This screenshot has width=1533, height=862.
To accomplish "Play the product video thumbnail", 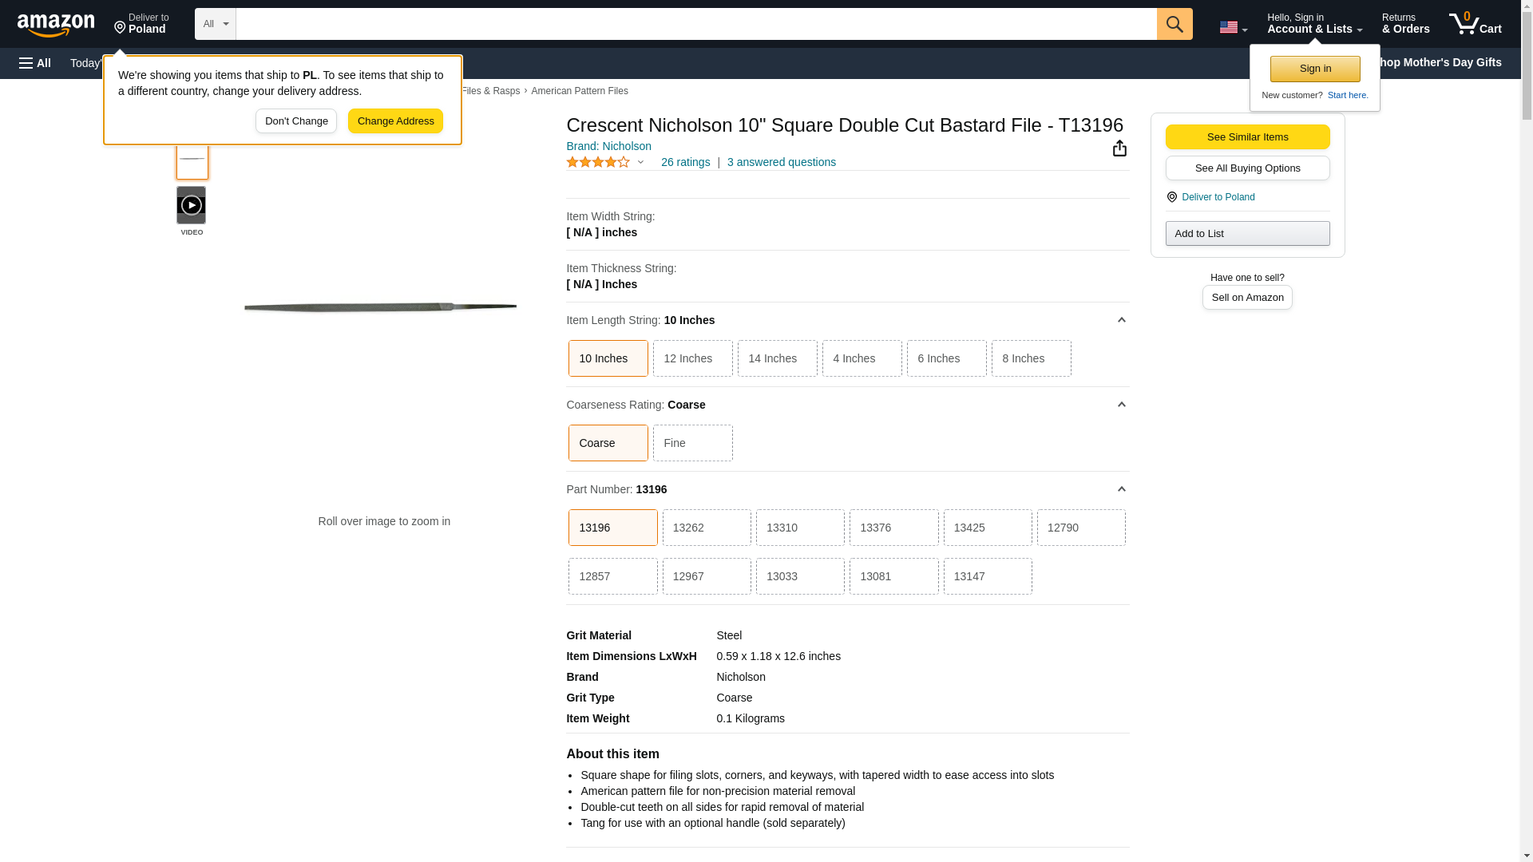I will (191, 206).
